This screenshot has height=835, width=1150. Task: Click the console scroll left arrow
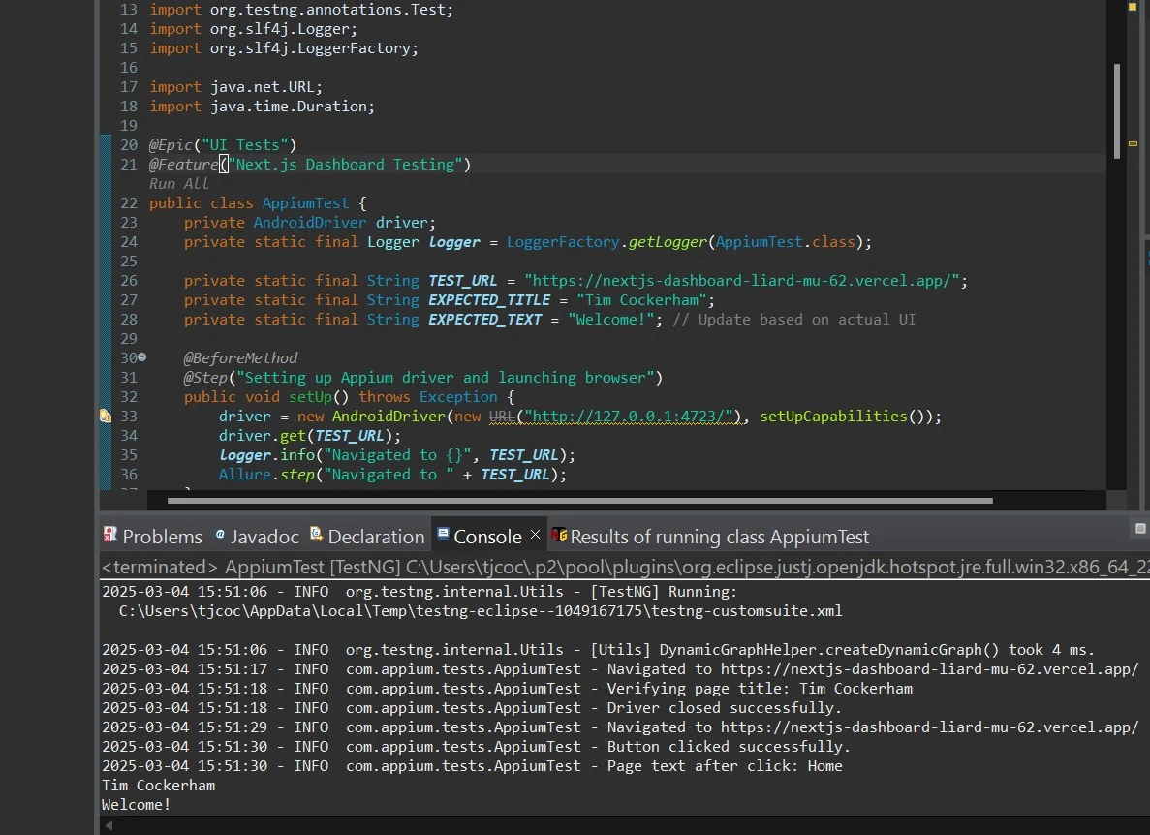pos(109,825)
